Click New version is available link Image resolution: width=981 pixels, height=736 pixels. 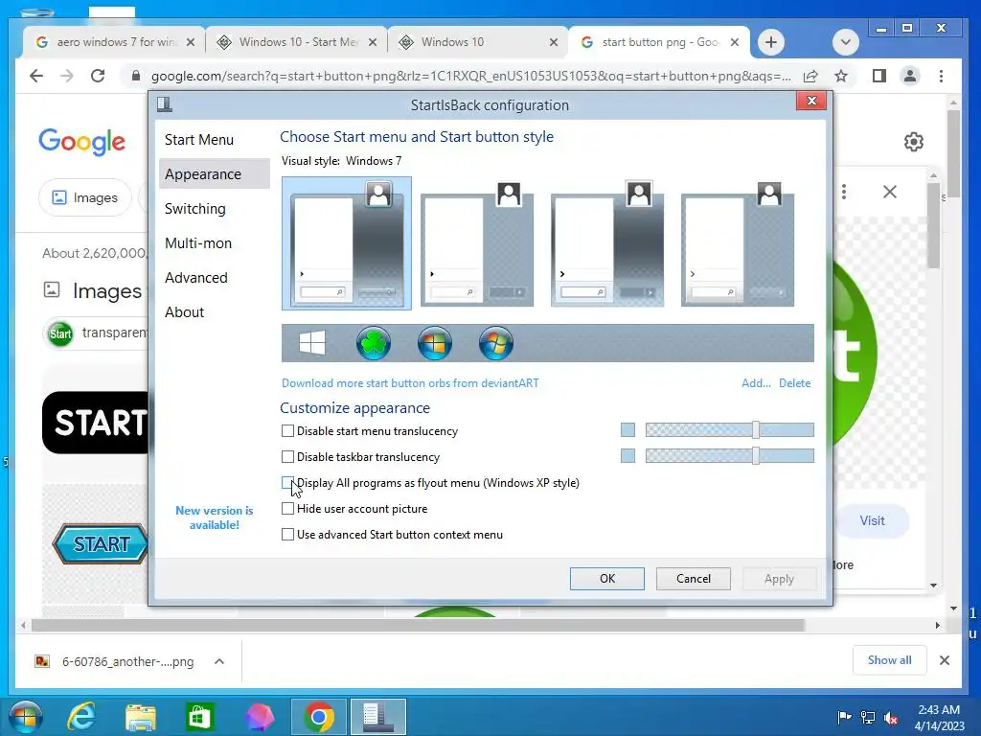(214, 517)
